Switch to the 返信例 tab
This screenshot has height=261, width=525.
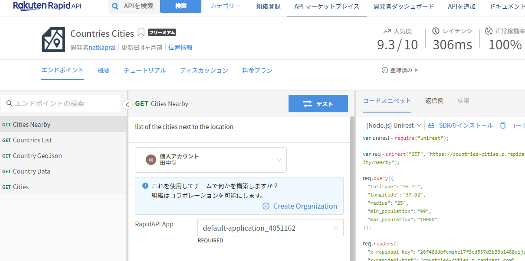coord(434,101)
